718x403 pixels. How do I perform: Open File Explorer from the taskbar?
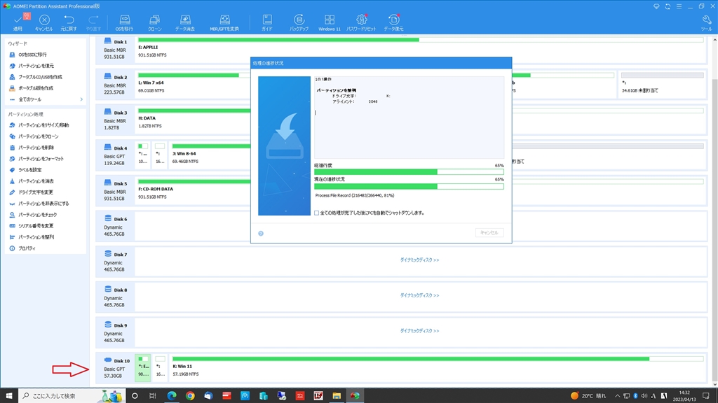point(337,396)
